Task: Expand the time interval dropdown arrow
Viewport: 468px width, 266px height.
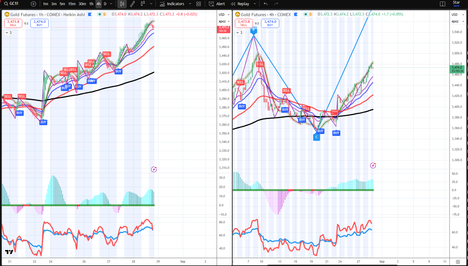Action: pos(111,4)
